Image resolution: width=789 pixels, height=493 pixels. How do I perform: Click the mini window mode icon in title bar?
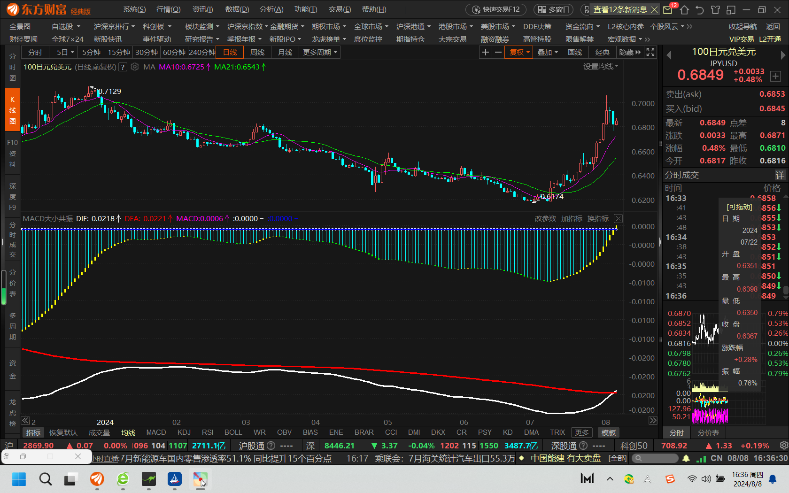(x=731, y=9)
